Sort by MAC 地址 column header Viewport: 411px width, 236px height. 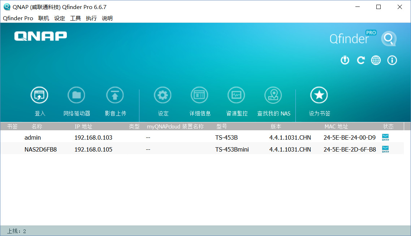336,127
